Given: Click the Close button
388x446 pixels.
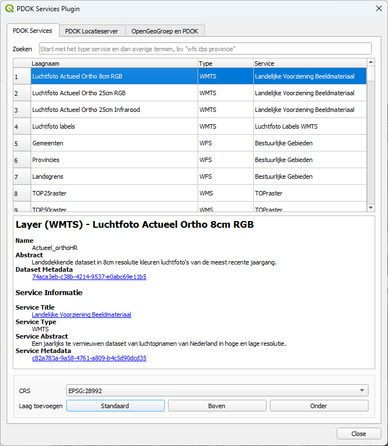Looking at the screenshot, I should coord(358,434).
